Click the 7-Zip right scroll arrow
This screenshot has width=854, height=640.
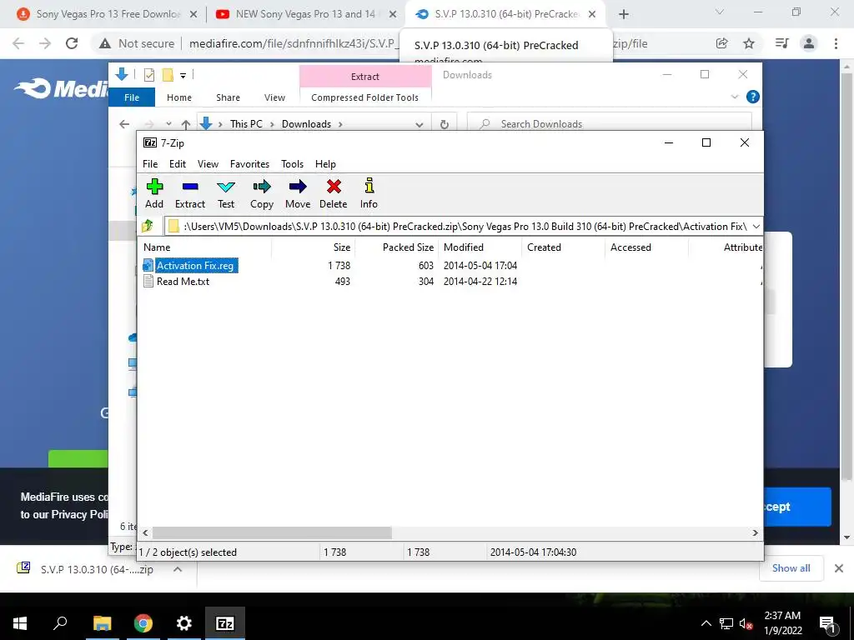[x=756, y=532]
